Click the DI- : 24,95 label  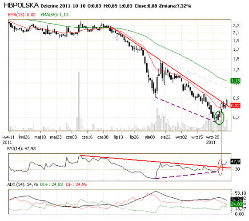pyautogui.click(x=76, y=184)
